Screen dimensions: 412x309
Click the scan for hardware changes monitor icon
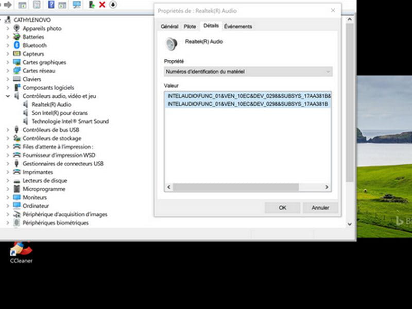[x=77, y=5]
